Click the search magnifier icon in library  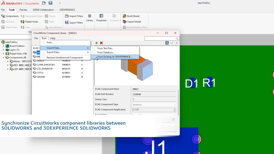tap(177, 38)
